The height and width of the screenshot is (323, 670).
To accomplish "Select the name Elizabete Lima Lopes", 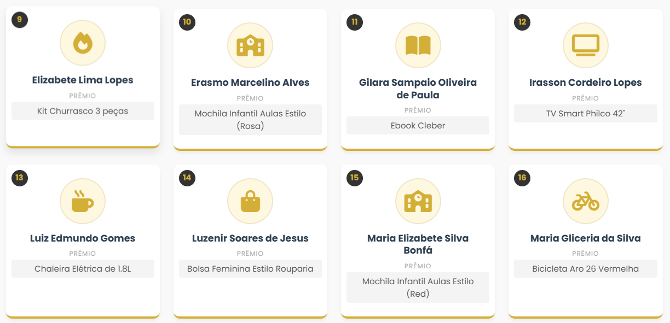I will point(83,80).
